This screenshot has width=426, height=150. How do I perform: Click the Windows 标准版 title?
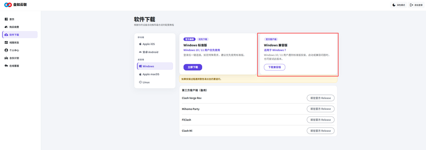[x=196, y=45]
